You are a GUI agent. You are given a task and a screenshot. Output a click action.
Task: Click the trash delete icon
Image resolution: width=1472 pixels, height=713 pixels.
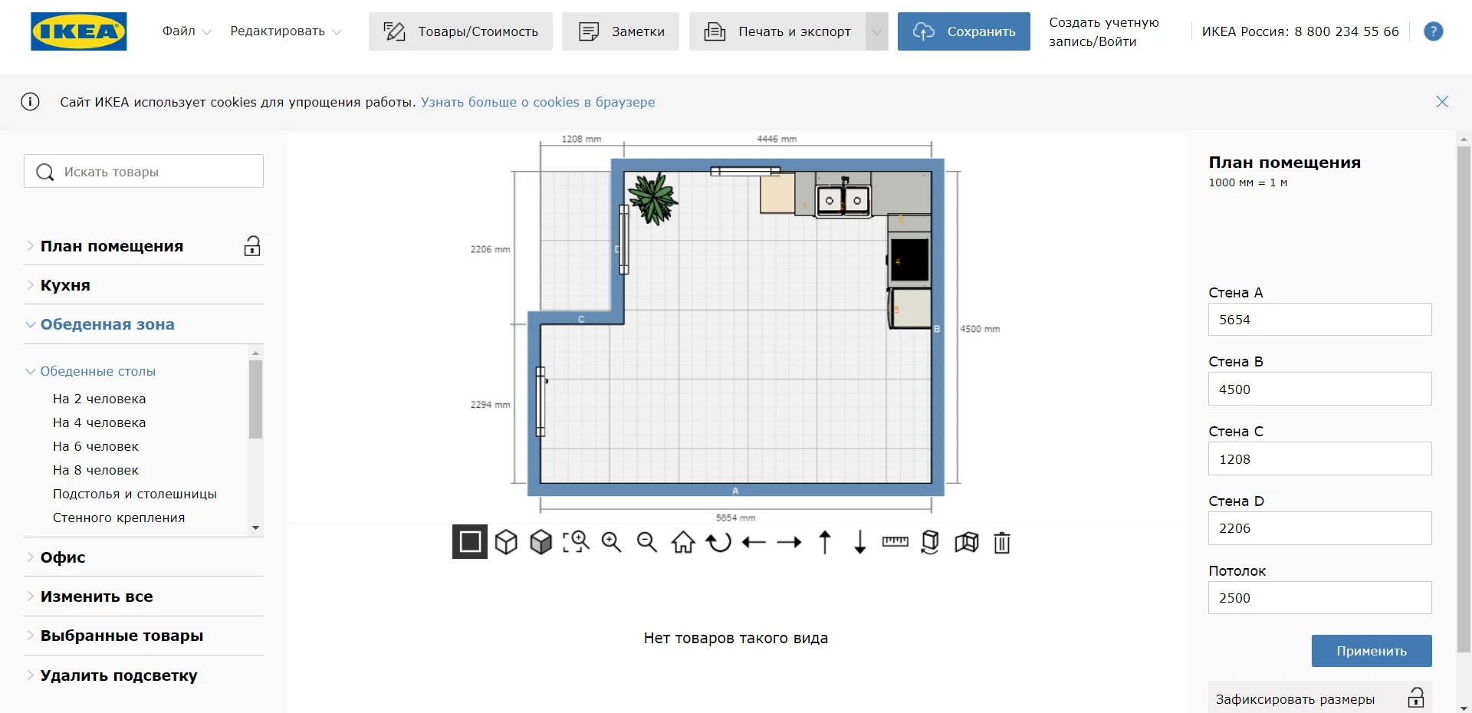(1001, 542)
